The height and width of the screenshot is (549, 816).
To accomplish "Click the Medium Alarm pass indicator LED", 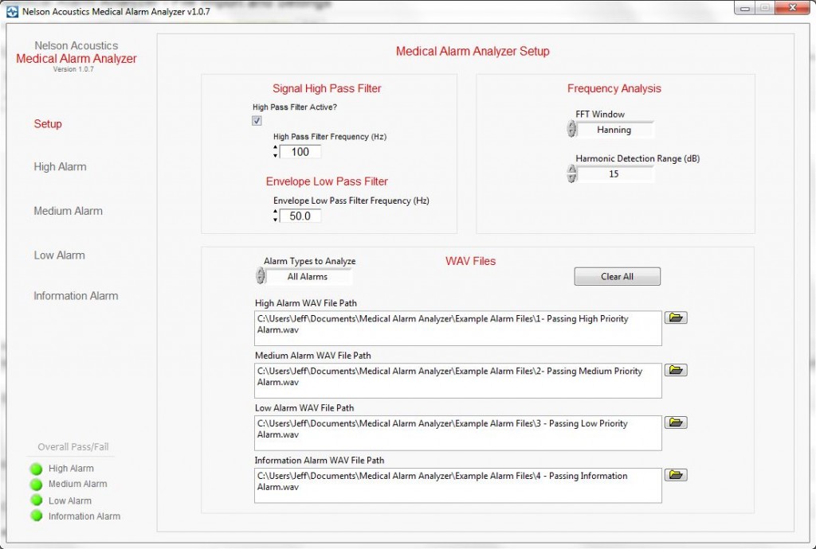I will pos(36,484).
